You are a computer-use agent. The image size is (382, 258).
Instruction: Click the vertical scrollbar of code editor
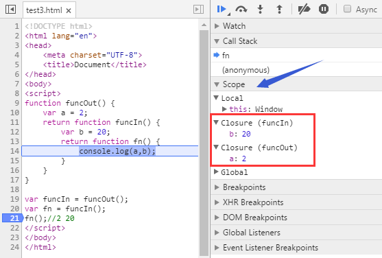(204, 142)
